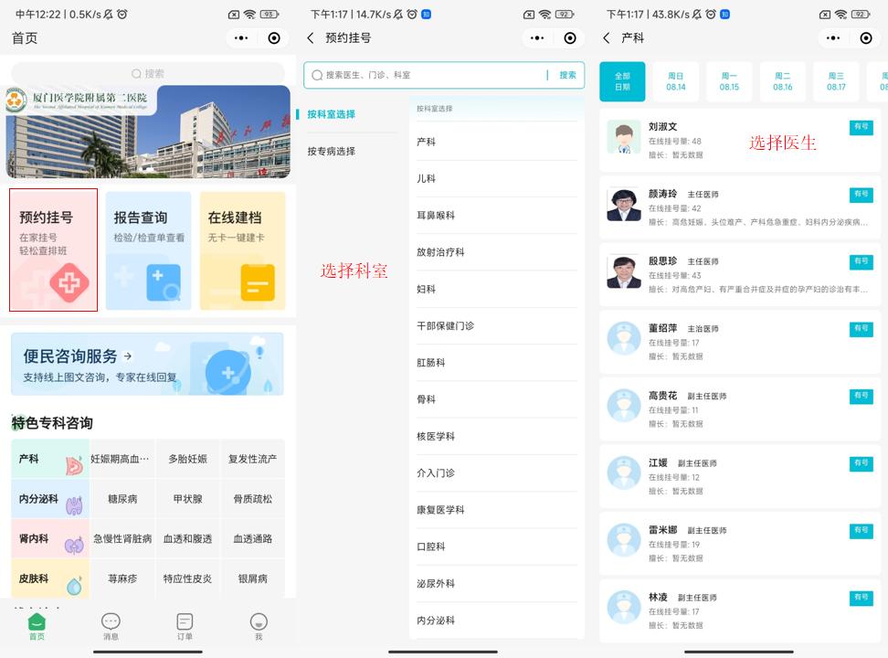Tap 糖尿病 topic

click(x=122, y=499)
